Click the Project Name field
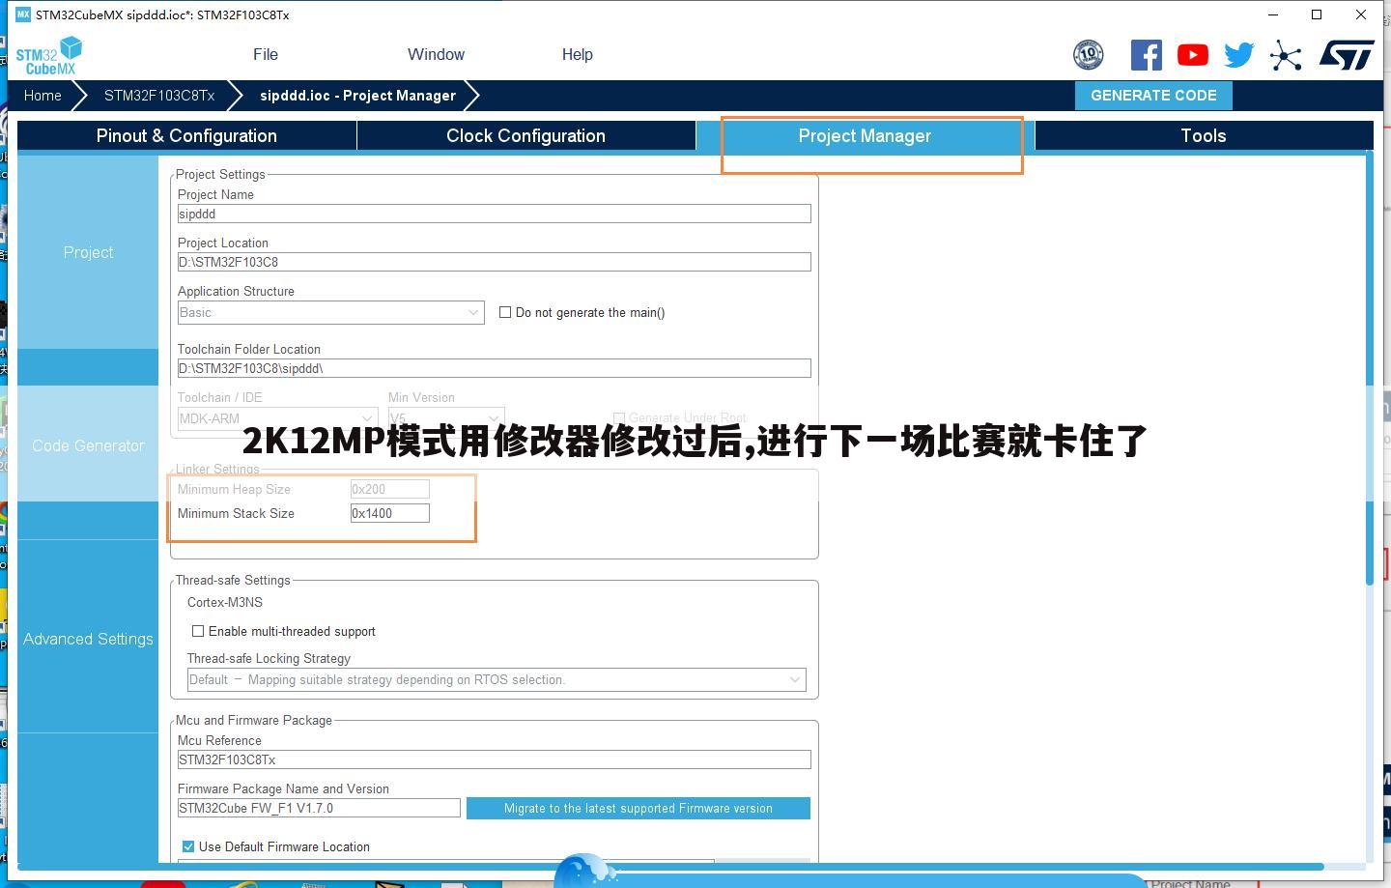The width and height of the screenshot is (1391, 888). 494,215
